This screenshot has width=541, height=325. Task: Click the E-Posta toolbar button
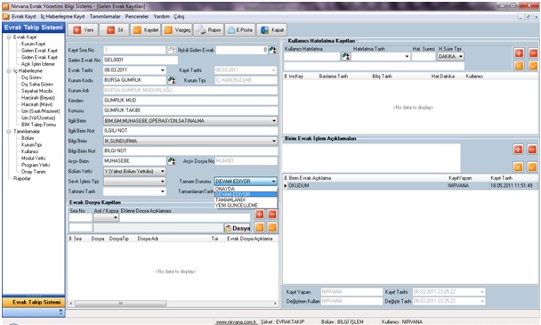(240, 30)
